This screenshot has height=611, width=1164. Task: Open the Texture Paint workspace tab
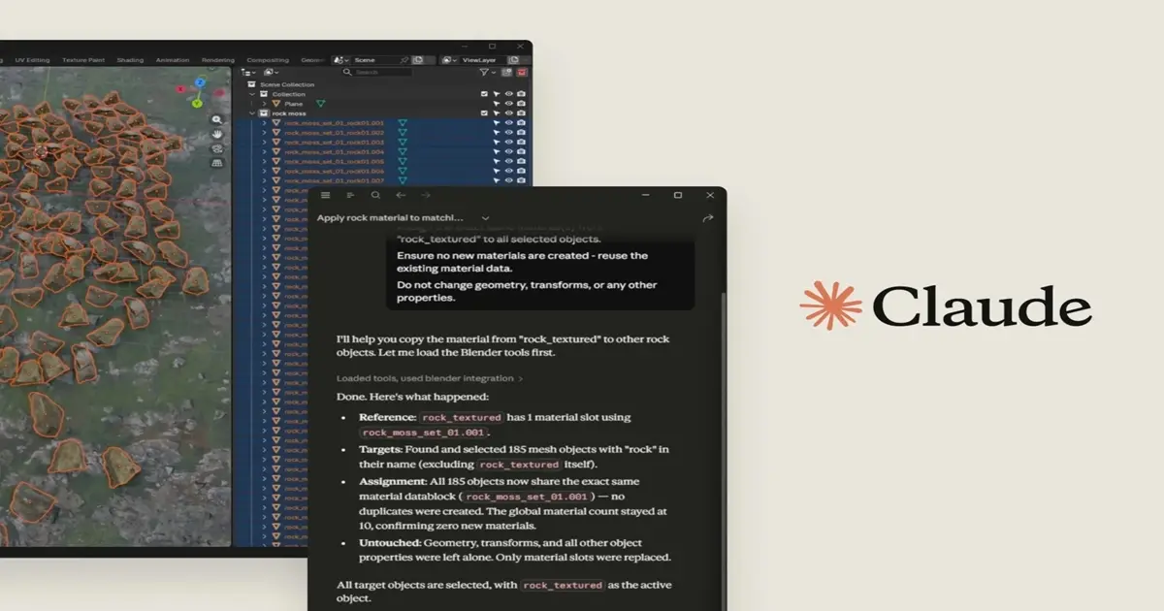(x=83, y=60)
